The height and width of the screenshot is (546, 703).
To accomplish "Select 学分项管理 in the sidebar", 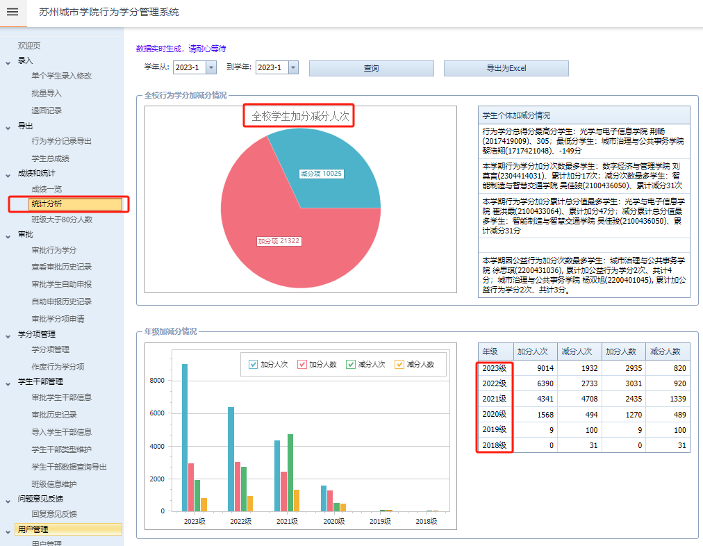I will 50,349.
